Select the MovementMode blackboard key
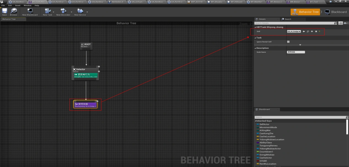Screen dimensions: 349x167 point(268,127)
